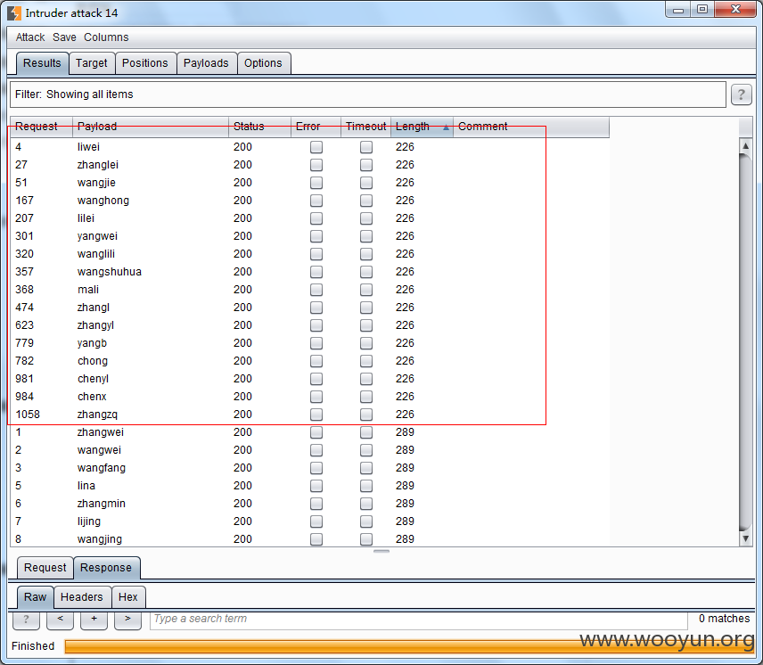This screenshot has width=763, height=665.
Task: Select the row with payload yangb
Action: coord(309,343)
